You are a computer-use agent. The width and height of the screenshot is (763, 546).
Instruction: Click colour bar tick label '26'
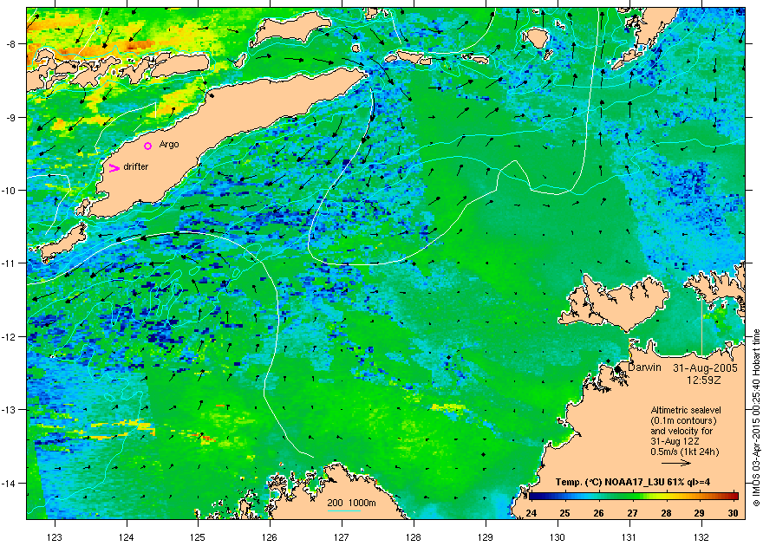598,513
